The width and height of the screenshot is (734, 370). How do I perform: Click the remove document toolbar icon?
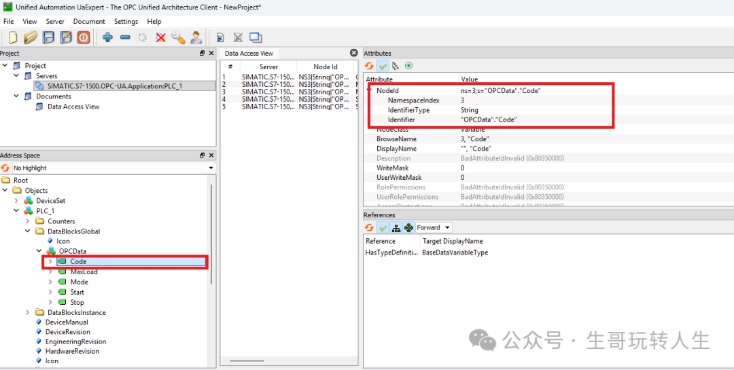coord(238,37)
